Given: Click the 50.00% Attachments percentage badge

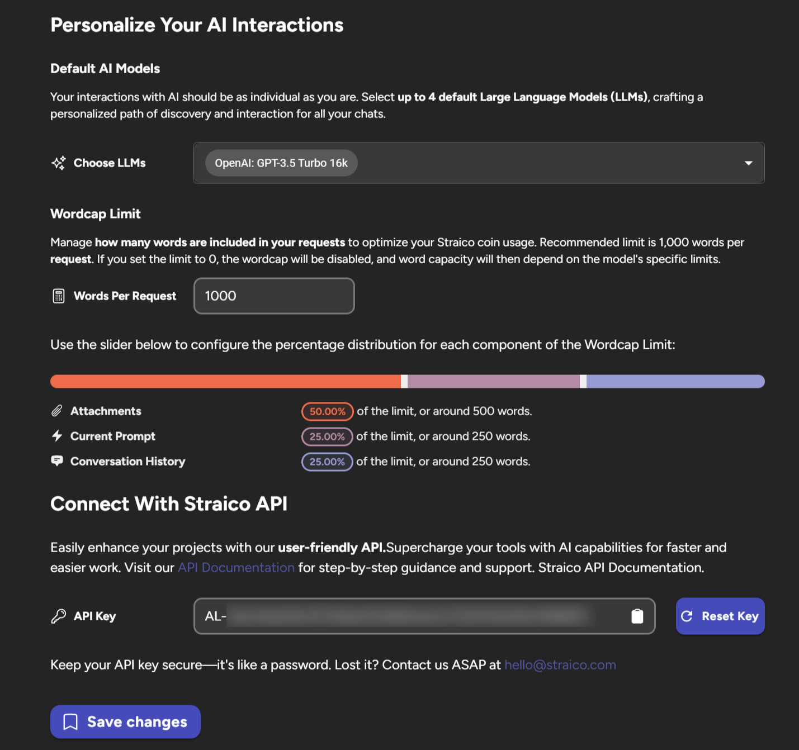Looking at the screenshot, I should 327,411.
